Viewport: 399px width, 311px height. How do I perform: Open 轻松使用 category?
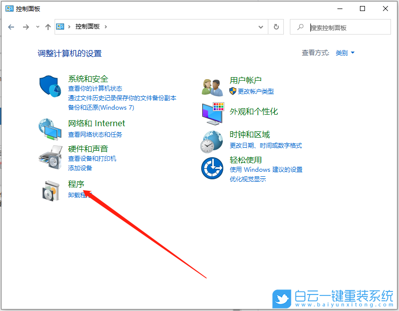coord(246,160)
